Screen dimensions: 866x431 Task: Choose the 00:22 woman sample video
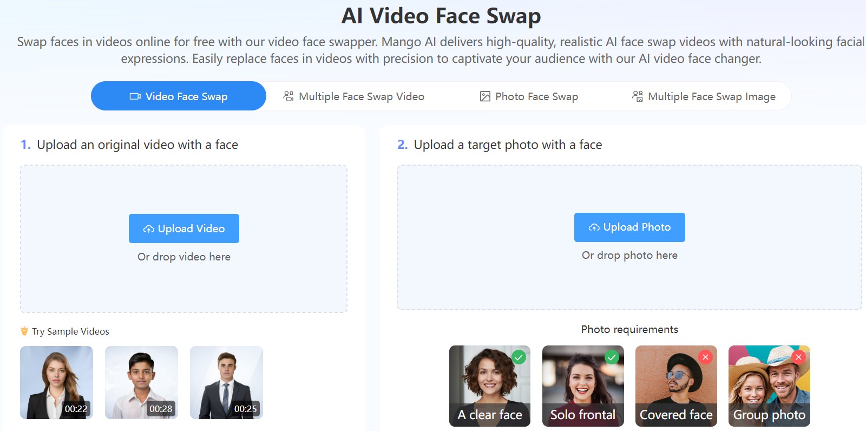(56, 382)
